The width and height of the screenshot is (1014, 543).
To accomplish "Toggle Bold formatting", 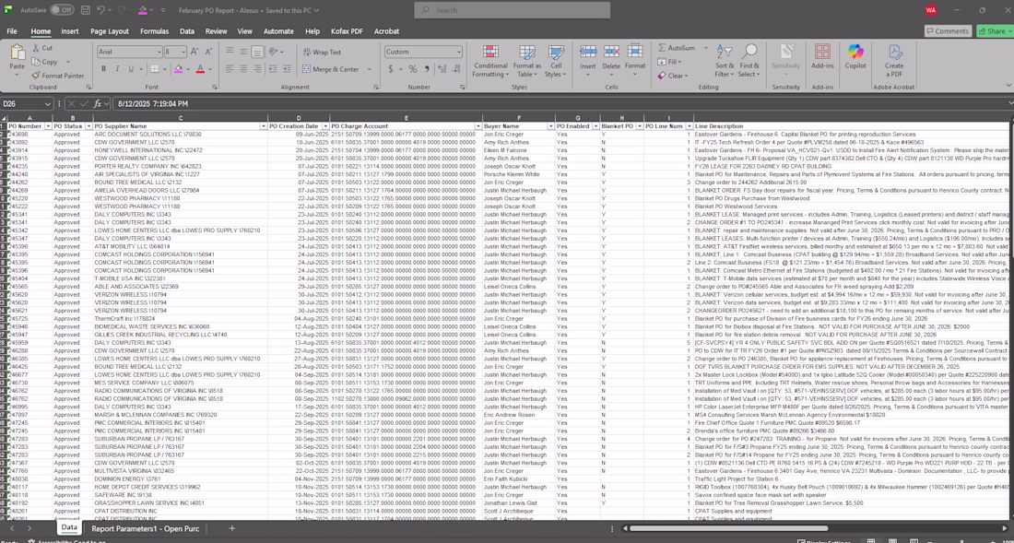I will [x=103, y=69].
